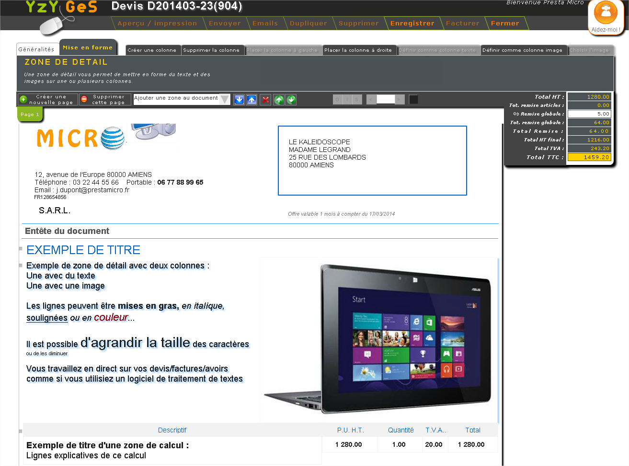
Task: Click the Envoyer menu item
Action: (225, 23)
